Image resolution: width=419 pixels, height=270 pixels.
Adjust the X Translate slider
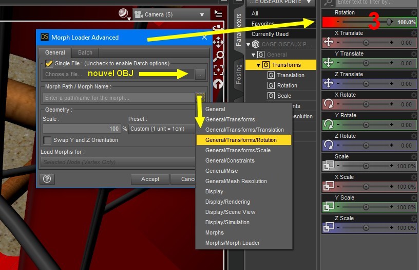click(366, 43)
